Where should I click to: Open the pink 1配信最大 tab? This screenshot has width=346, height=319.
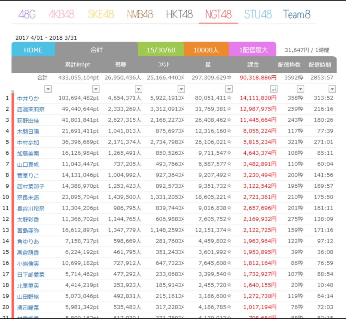(x=253, y=50)
